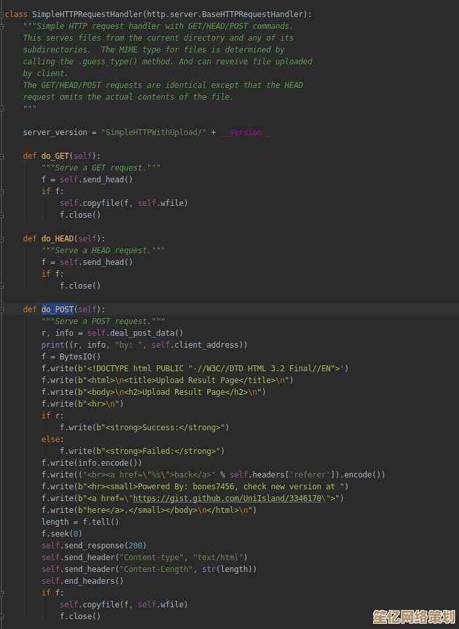Fold the do_POST method via gutter marker

click(x=2, y=309)
